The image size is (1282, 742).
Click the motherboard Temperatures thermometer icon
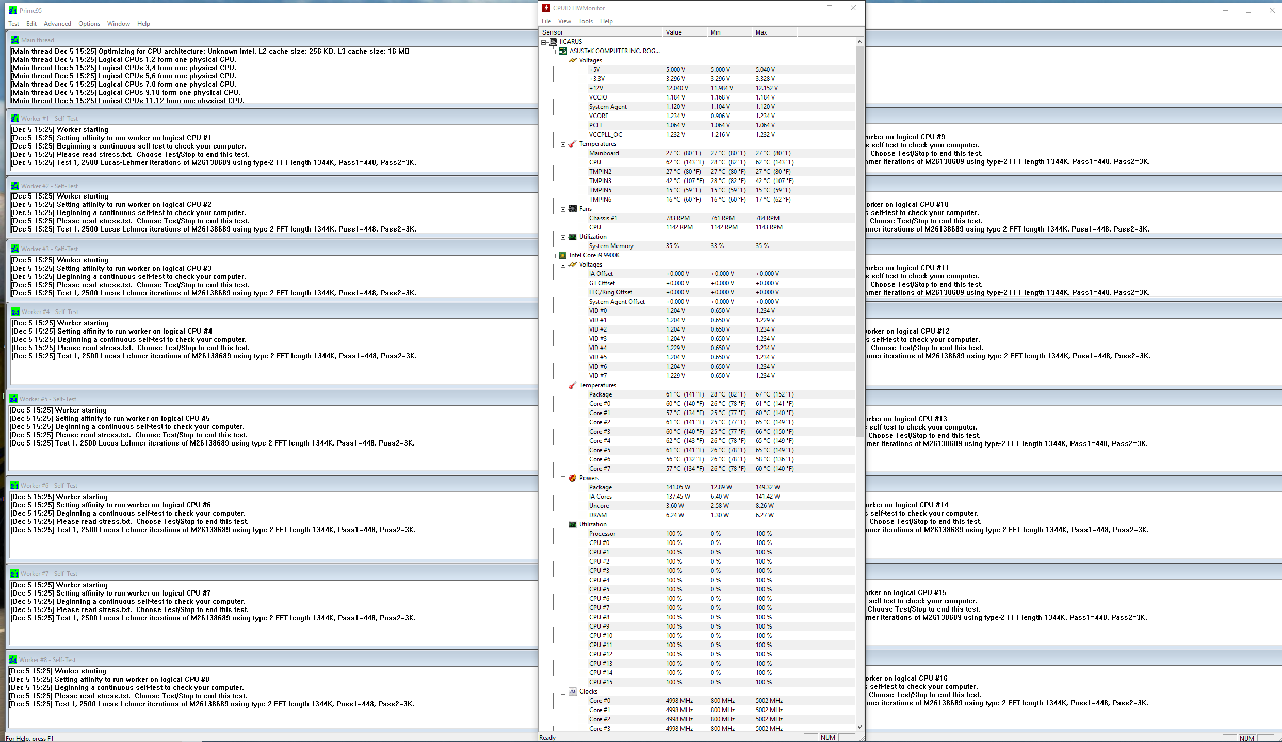(573, 144)
